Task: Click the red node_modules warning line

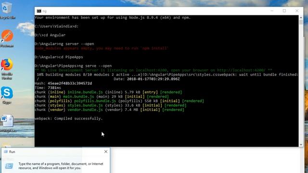Action: pos(102,48)
